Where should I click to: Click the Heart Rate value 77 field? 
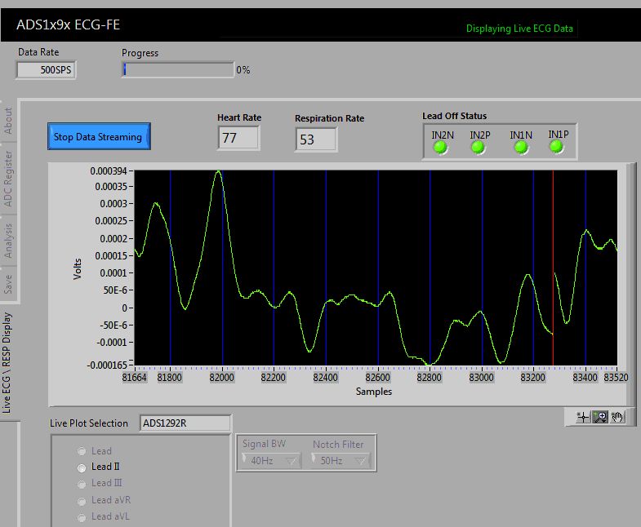click(238, 138)
